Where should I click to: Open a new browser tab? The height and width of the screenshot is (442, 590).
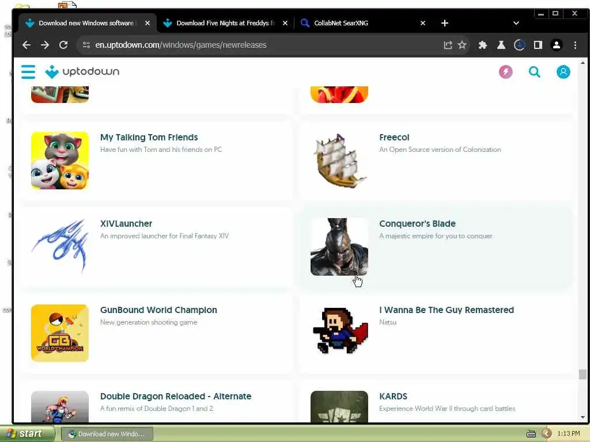[x=444, y=23]
